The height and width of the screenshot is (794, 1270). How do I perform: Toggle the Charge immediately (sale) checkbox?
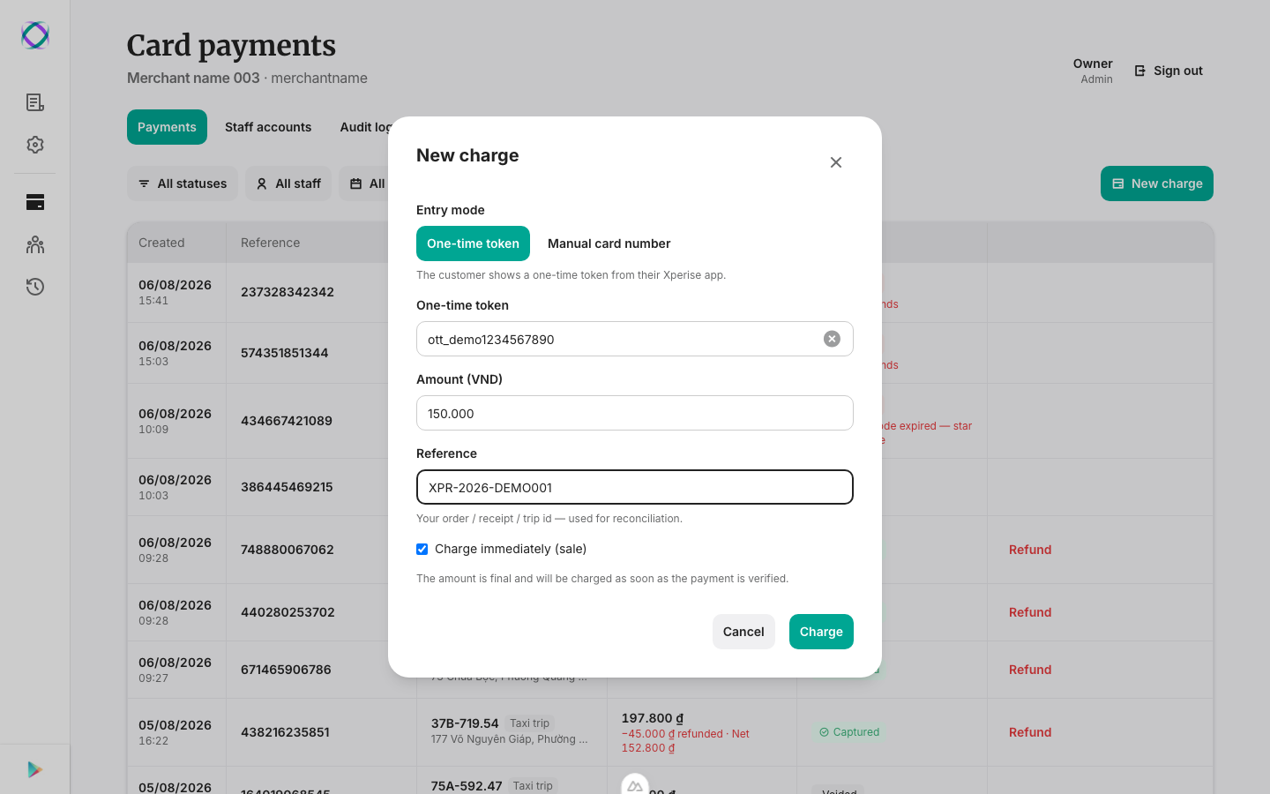(x=422, y=549)
